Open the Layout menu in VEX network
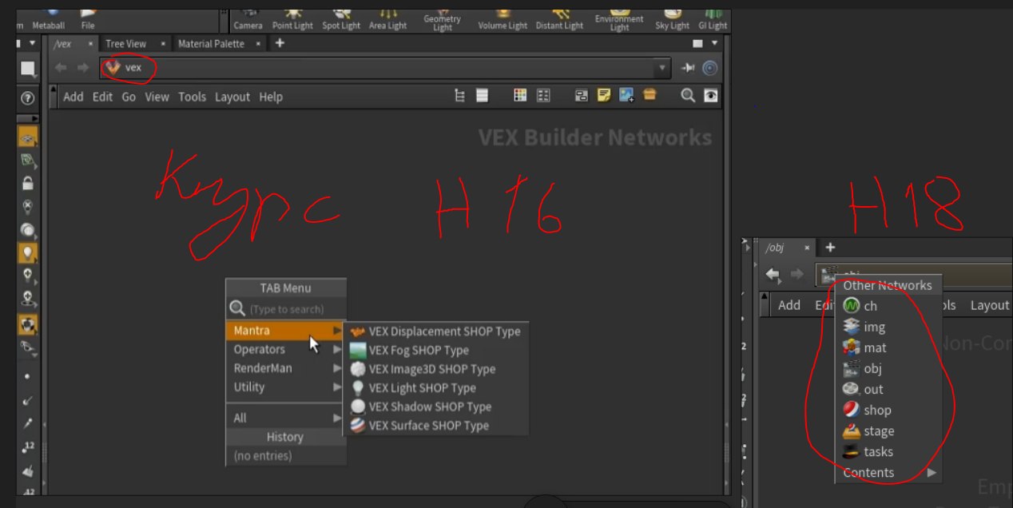 tap(232, 97)
